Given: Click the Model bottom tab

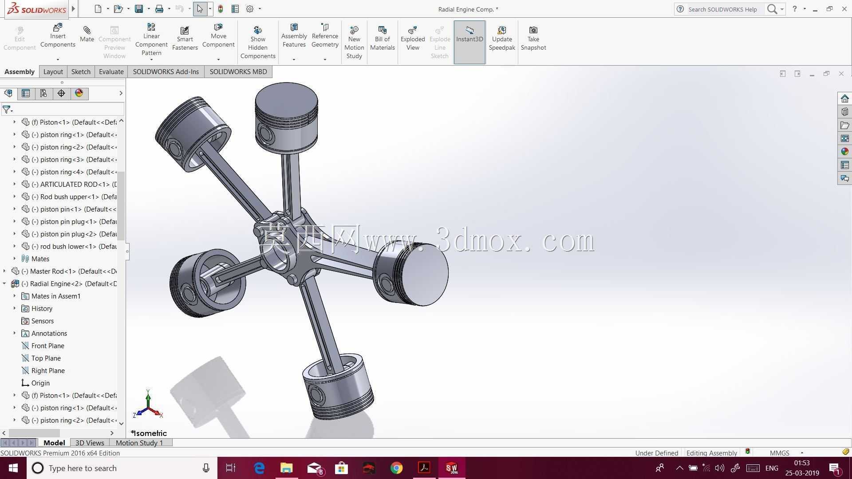Looking at the screenshot, I should tap(54, 443).
